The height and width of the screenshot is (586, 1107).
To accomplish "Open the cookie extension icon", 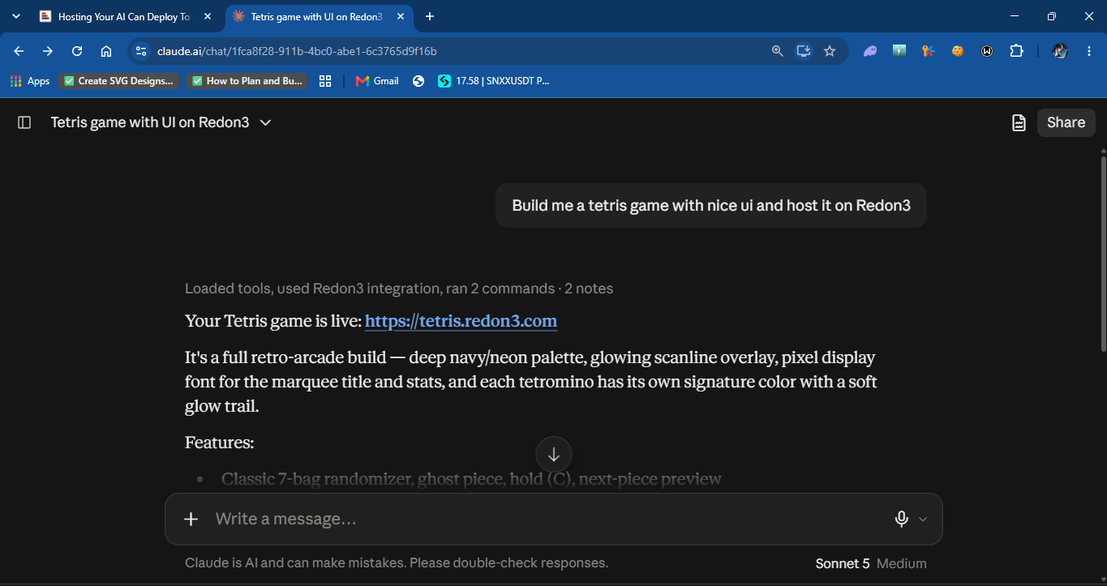I will pos(958,51).
